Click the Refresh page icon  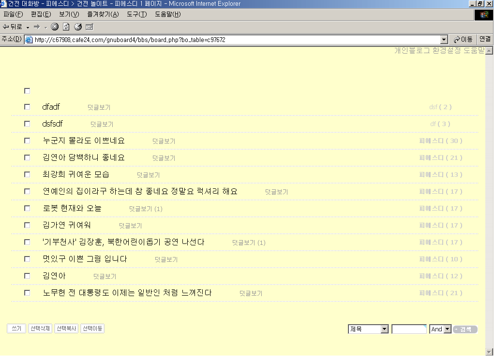66,27
